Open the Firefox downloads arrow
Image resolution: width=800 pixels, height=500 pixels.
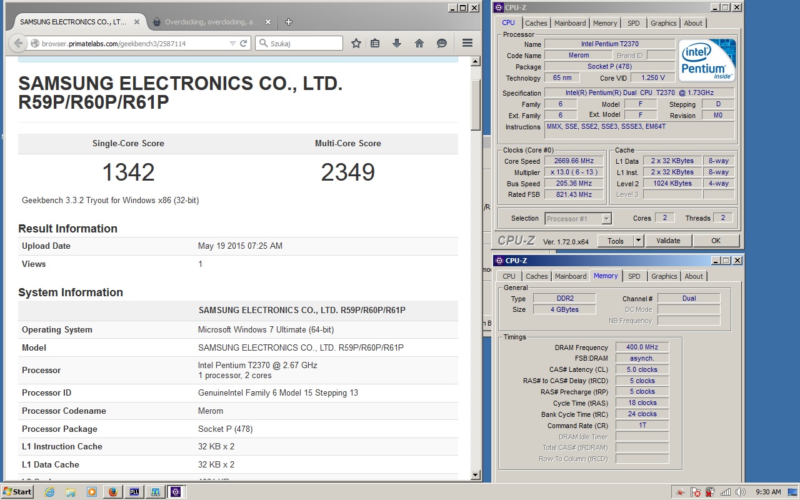(x=397, y=43)
